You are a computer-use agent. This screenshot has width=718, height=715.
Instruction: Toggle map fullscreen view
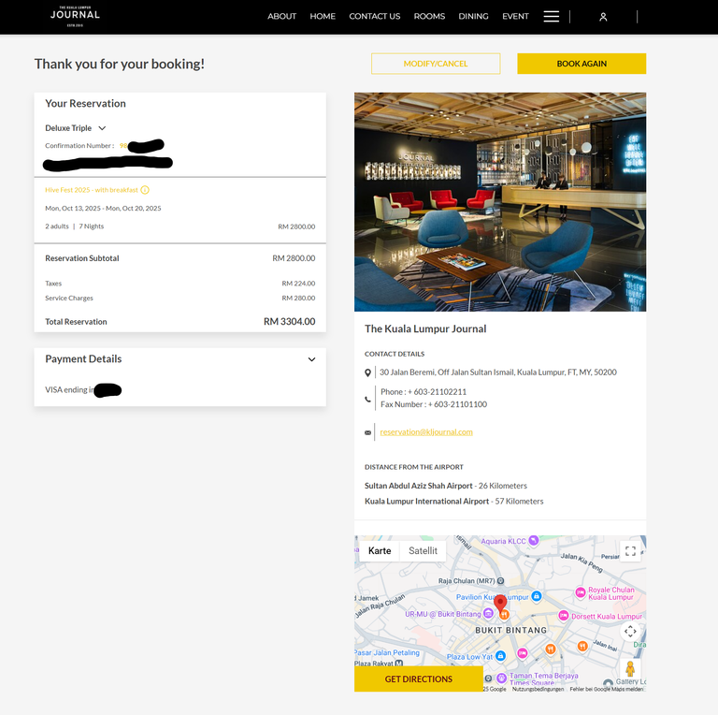(x=630, y=550)
